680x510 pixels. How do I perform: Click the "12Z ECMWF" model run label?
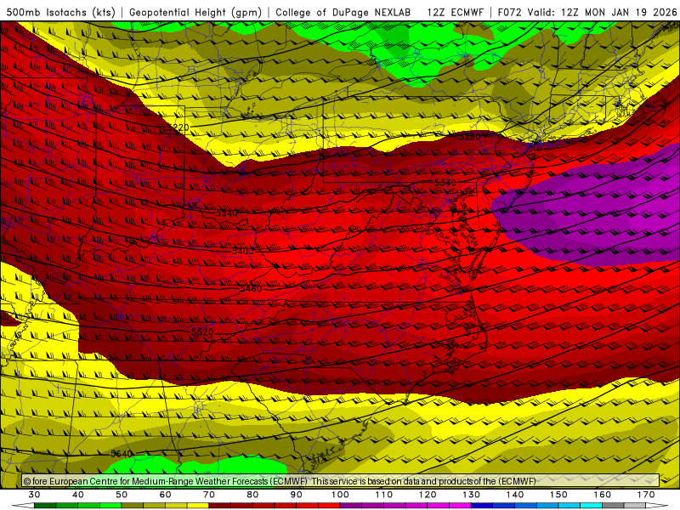click(455, 13)
